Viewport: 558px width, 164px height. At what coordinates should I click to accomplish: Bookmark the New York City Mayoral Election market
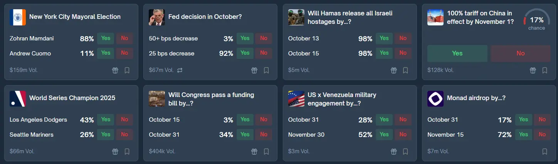point(127,70)
